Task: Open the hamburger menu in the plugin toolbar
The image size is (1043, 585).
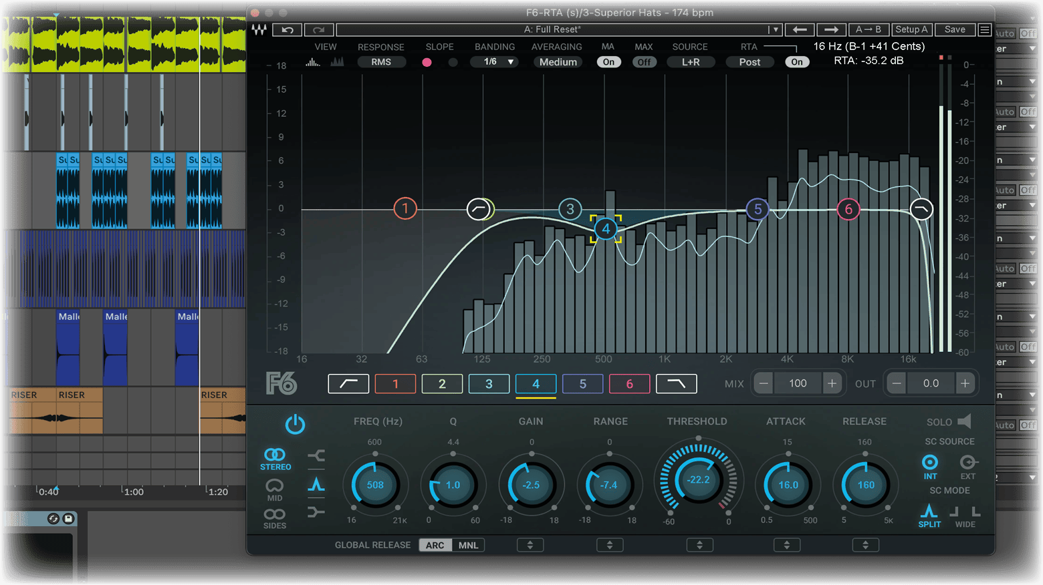Action: (x=985, y=29)
